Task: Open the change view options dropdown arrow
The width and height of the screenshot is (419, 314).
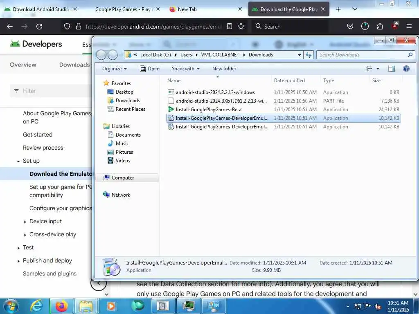Action: 378,69
